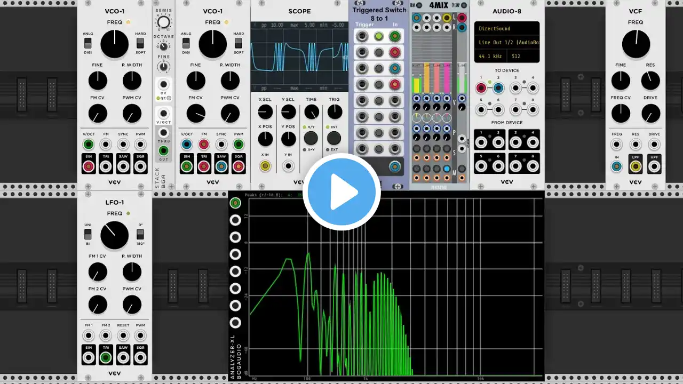Screen dimensions: 683x384
Task: Toggle the LFO-1 0°/180° phase switch
Action: coord(140,234)
